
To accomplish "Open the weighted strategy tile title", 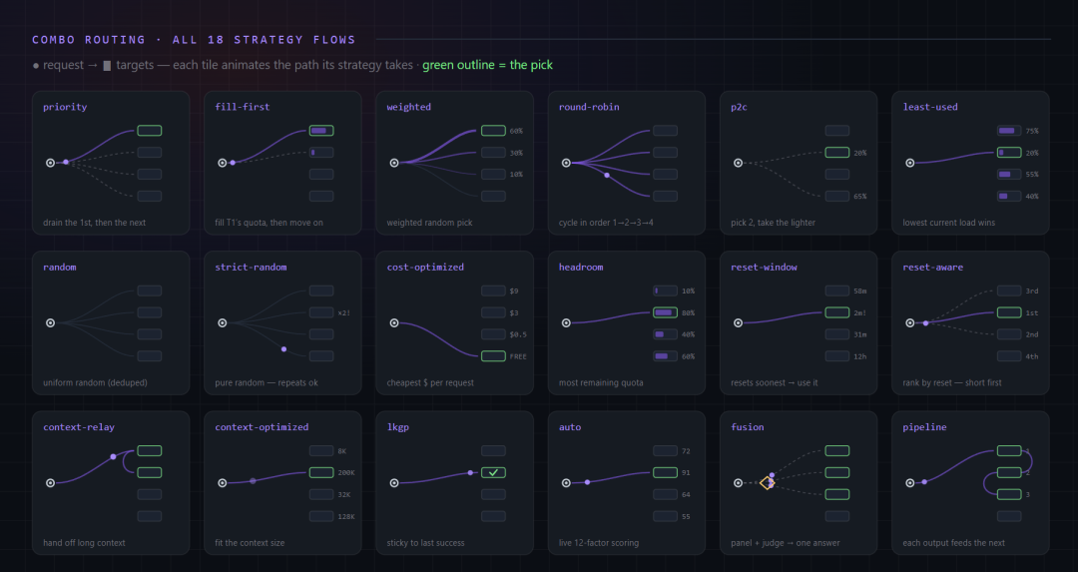I will coord(408,107).
